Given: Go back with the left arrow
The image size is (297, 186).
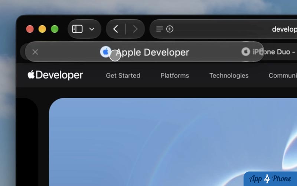Looking at the screenshot, I should coord(115,29).
